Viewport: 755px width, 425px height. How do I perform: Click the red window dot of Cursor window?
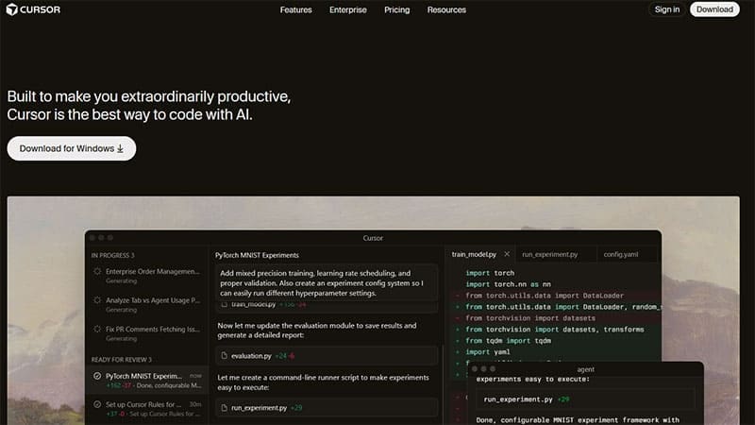(92, 238)
